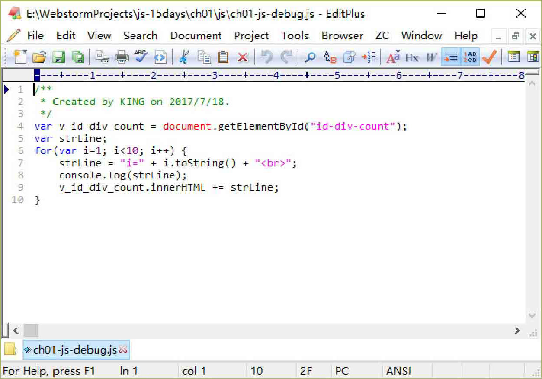542x379 pixels.
Task: Click the column ruler above the code
Action: (279, 76)
